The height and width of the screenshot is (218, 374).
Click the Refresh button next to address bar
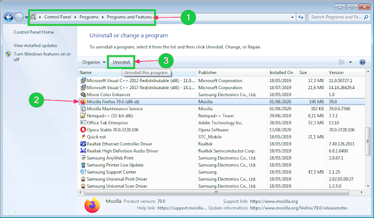[301, 17]
